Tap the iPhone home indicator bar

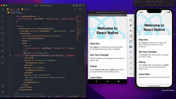tap(154, 86)
